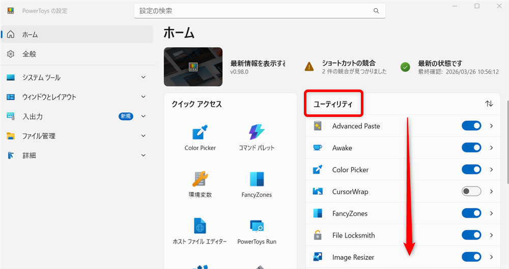Click the 最新情報を表示する link
The image size is (509, 269).
(258, 63)
